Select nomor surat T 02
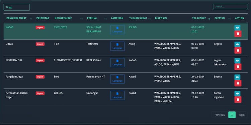The width and height of the screenshot is (251, 125). [56, 44]
